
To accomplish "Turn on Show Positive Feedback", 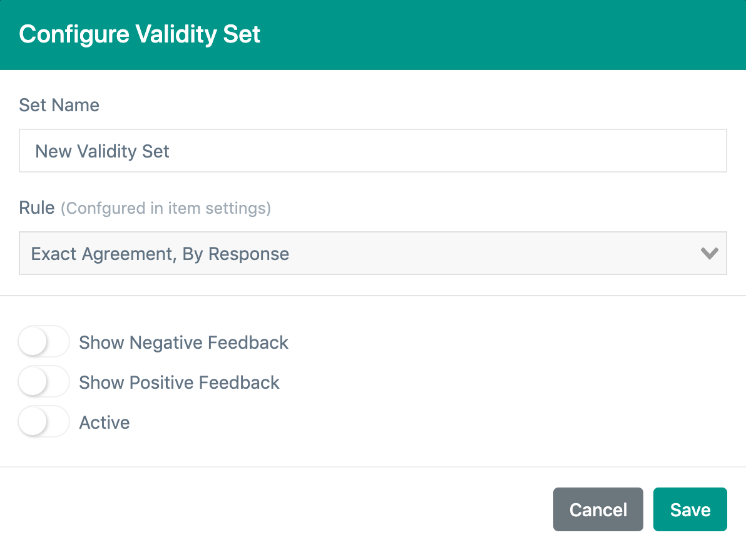I will (x=43, y=381).
